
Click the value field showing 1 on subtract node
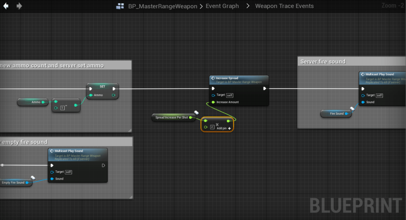(x=62, y=107)
